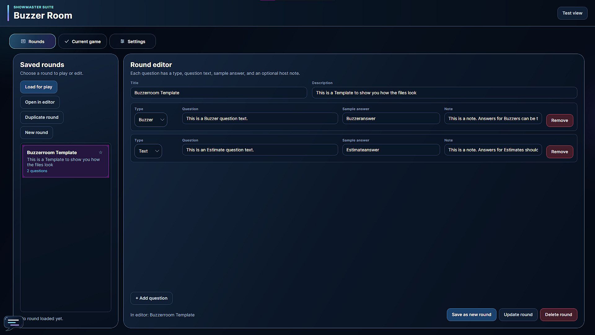
Task: Click the Buzzeranswer sample answer field
Action: [391, 118]
